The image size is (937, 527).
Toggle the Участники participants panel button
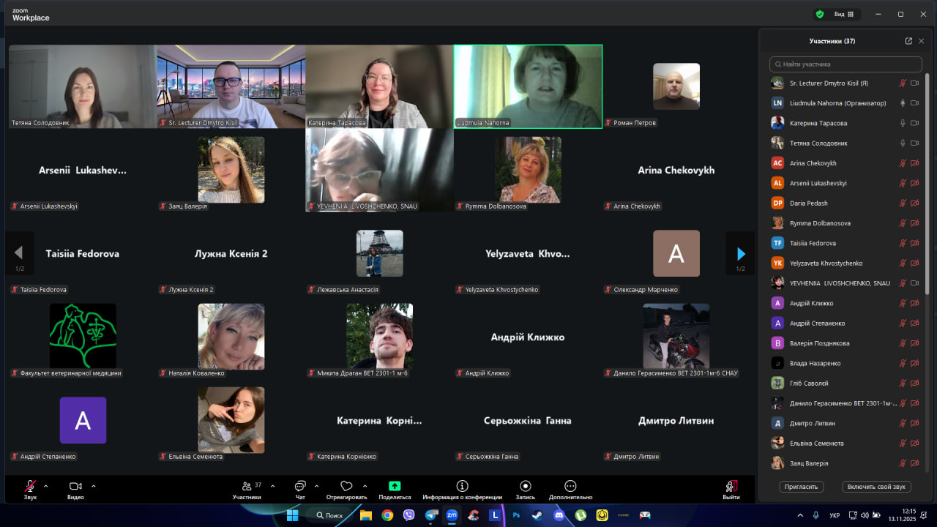pyautogui.click(x=247, y=486)
